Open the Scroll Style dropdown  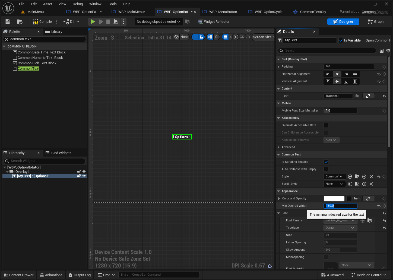click(x=335, y=184)
